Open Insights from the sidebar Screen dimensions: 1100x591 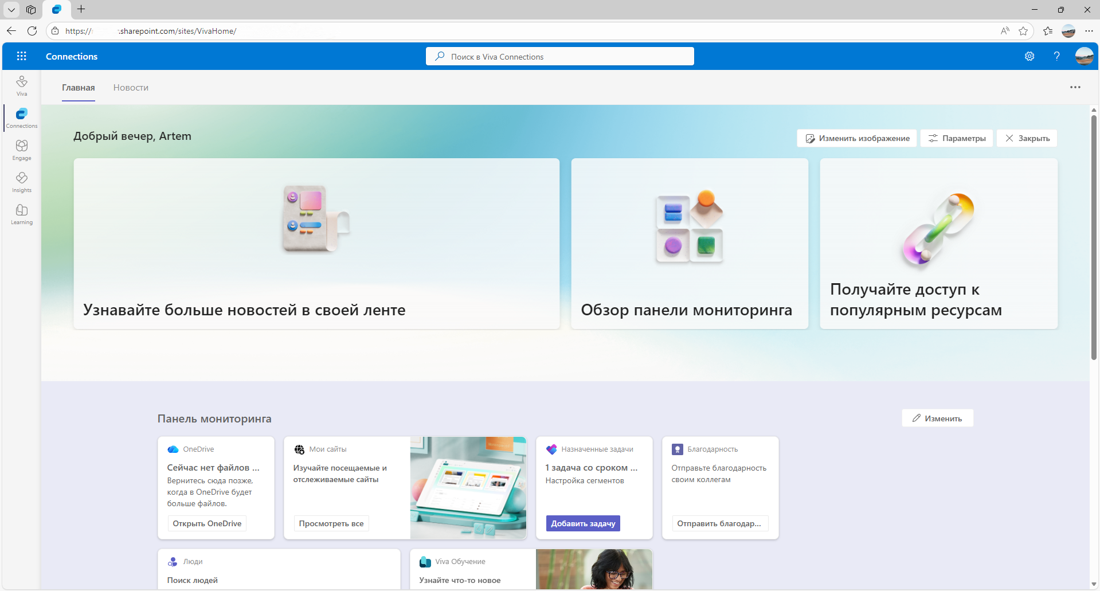tap(21, 182)
